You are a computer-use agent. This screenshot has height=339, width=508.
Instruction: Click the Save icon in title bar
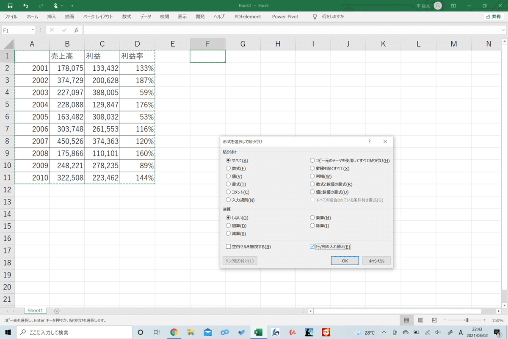(x=10, y=6)
